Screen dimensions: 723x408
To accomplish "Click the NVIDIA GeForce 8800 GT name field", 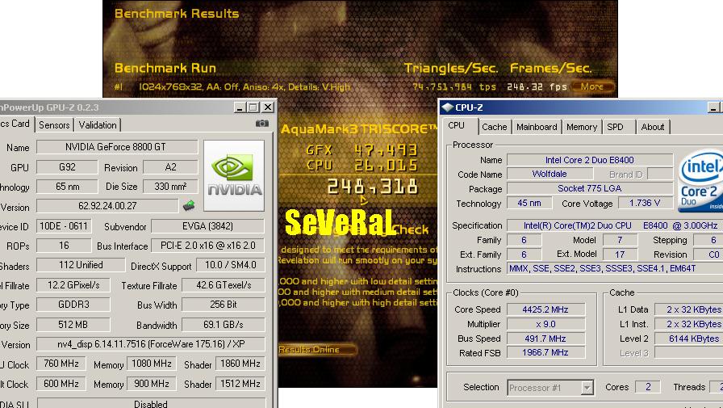I will [117, 147].
